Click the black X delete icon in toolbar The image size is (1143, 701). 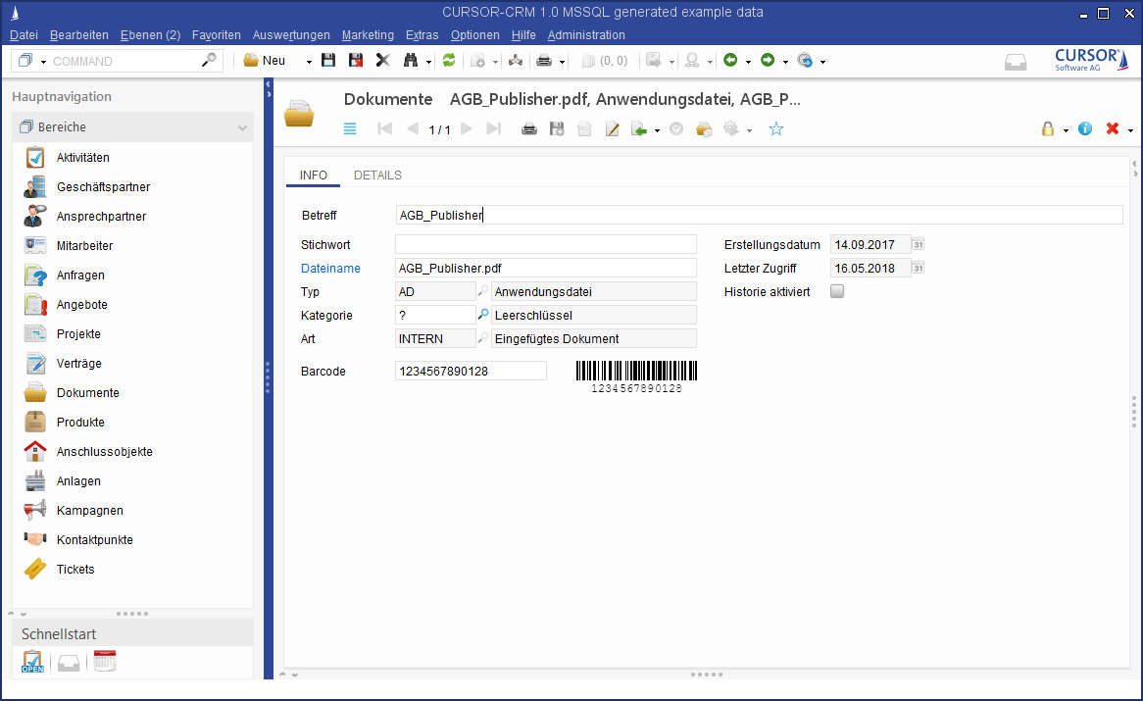383,61
